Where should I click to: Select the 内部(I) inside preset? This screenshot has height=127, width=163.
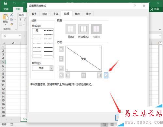click(96, 29)
